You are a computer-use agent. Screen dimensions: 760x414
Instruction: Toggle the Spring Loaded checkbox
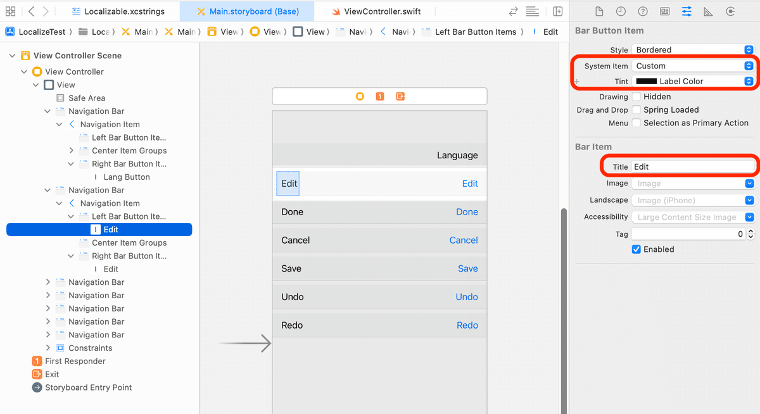(x=636, y=110)
